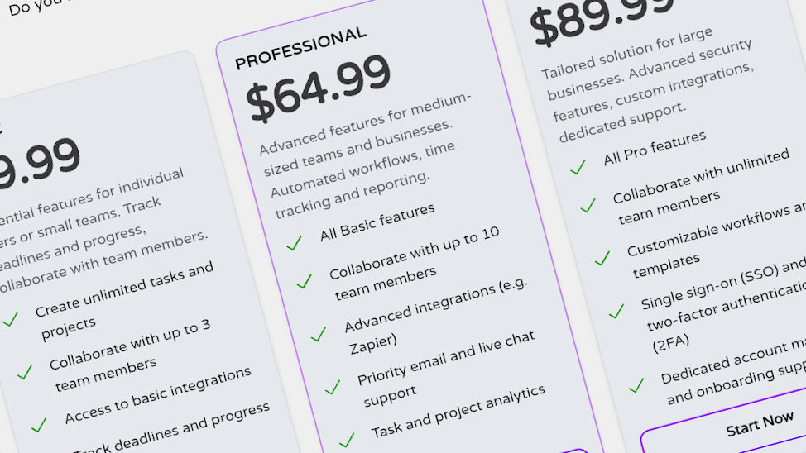
Task: Select the PROFESSIONAL plan heading
Action: (x=300, y=48)
